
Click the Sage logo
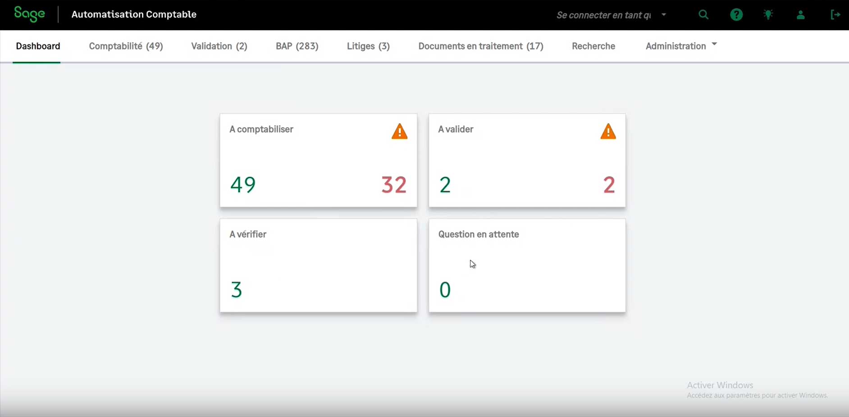click(29, 14)
